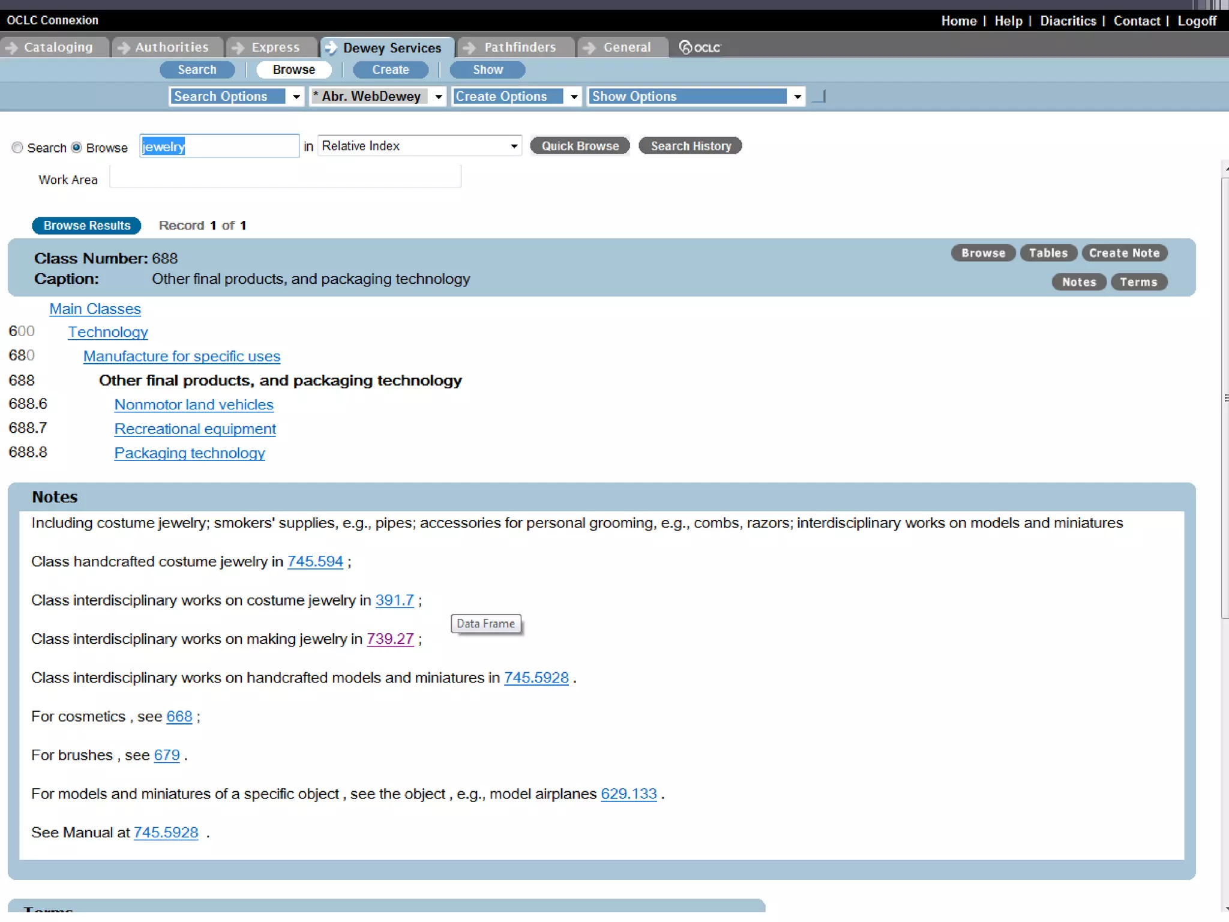
Task: Click the OCLC logo icon
Action: click(x=699, y=47)
